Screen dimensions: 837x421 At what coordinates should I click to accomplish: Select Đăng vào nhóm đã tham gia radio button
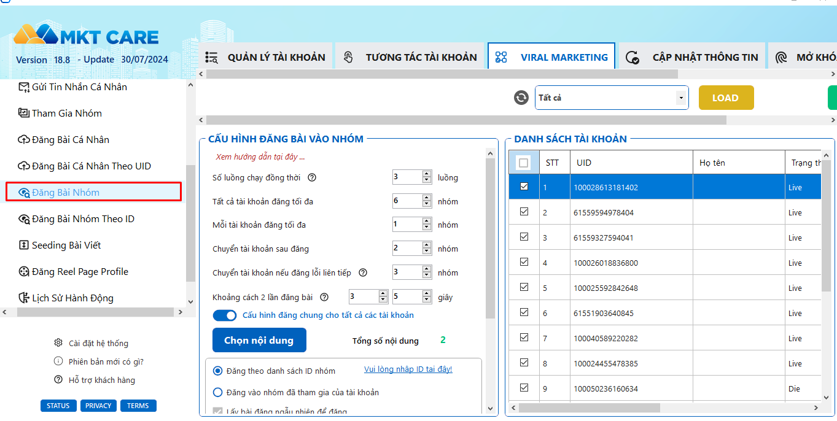tap(217, 392)
